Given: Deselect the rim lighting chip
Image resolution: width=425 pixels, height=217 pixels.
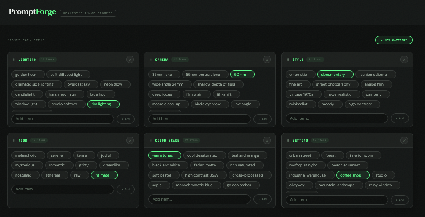Looking at the screenshot, I should [x=103, y=104].
